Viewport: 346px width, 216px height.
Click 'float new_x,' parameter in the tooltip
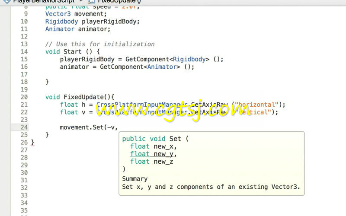click(154, 146)
